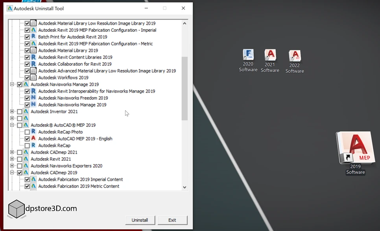This screenshot has height=231, width=380.
Task: Expand the unnamed node below Inventor 2021
Action: coord(12,118)
